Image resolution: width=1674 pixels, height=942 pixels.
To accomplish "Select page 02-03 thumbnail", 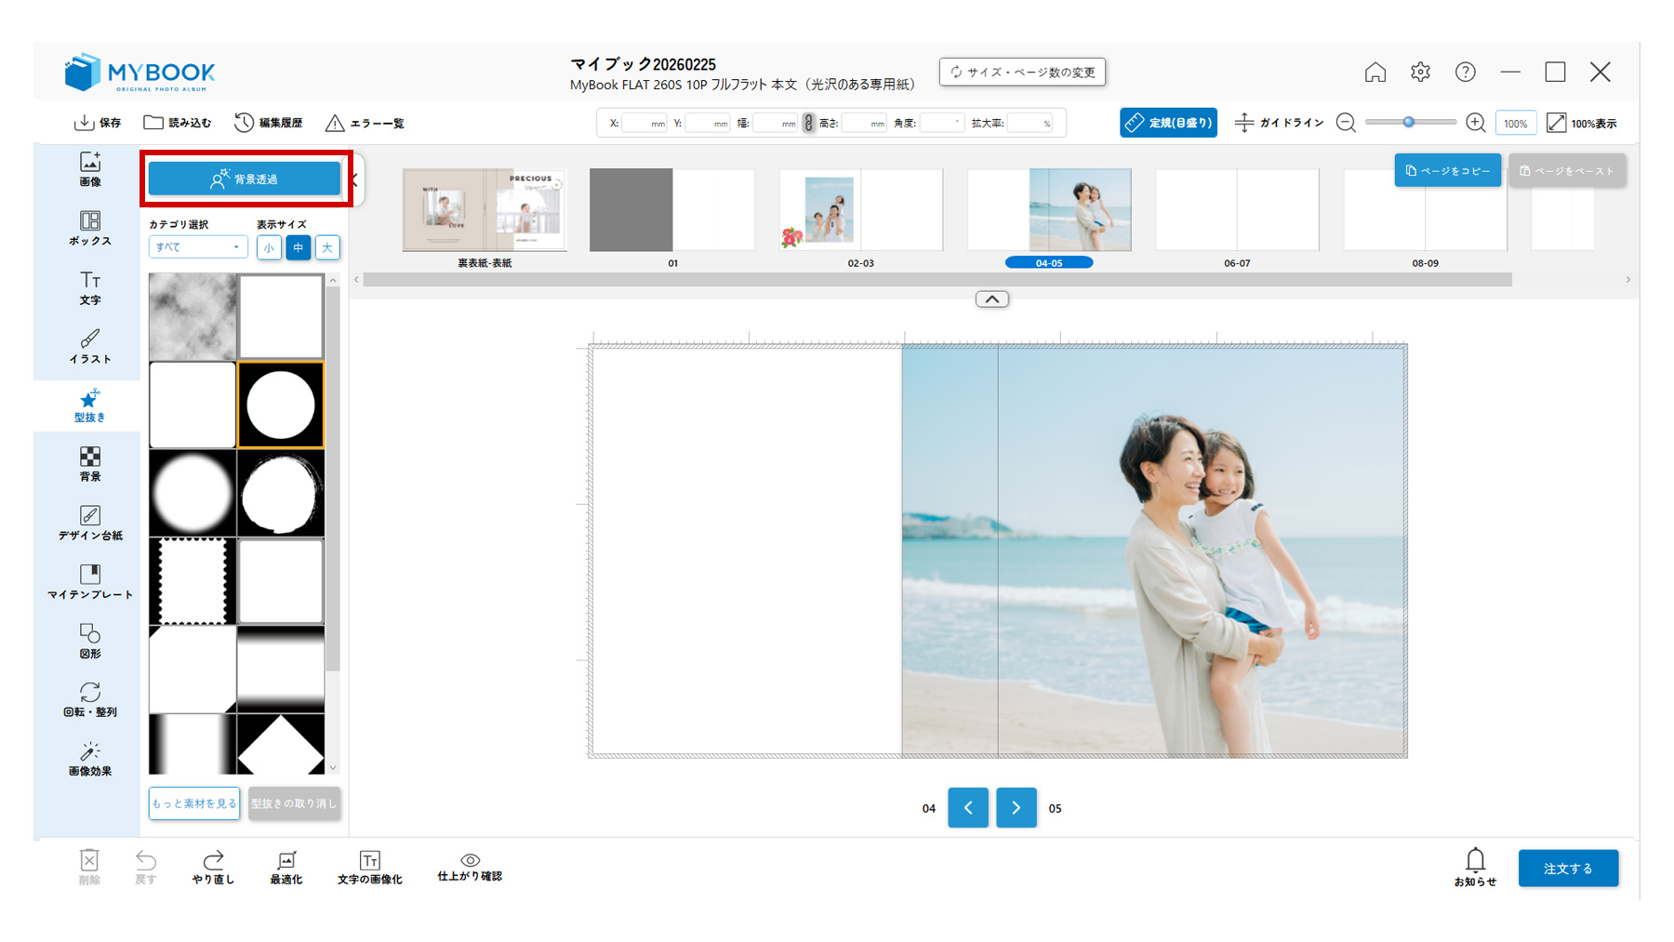I will pos(860,210).
